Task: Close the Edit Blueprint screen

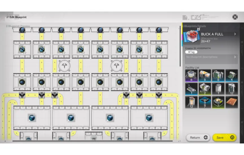Action: pyautogui.click(x=235, y=17)
